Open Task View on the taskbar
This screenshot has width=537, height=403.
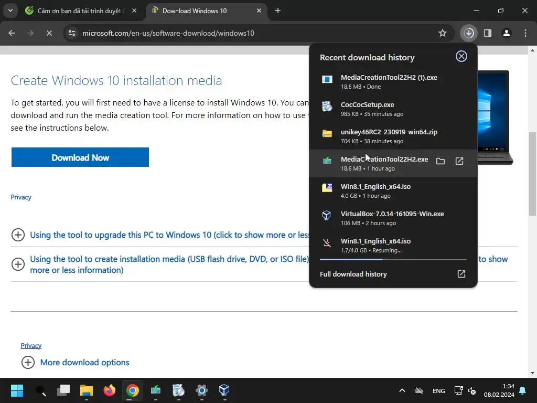point(63,390)
